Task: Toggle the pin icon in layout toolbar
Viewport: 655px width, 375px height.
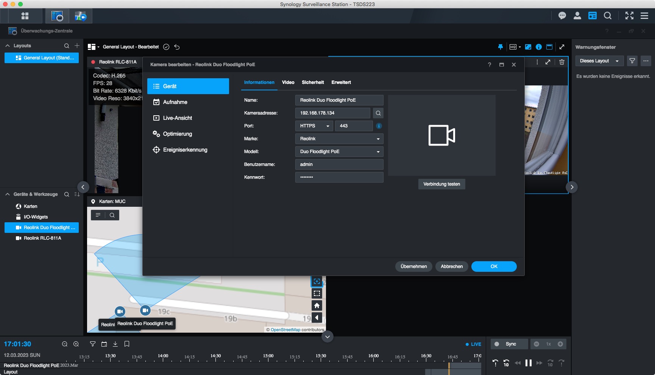Action: [x=500, y=47]
